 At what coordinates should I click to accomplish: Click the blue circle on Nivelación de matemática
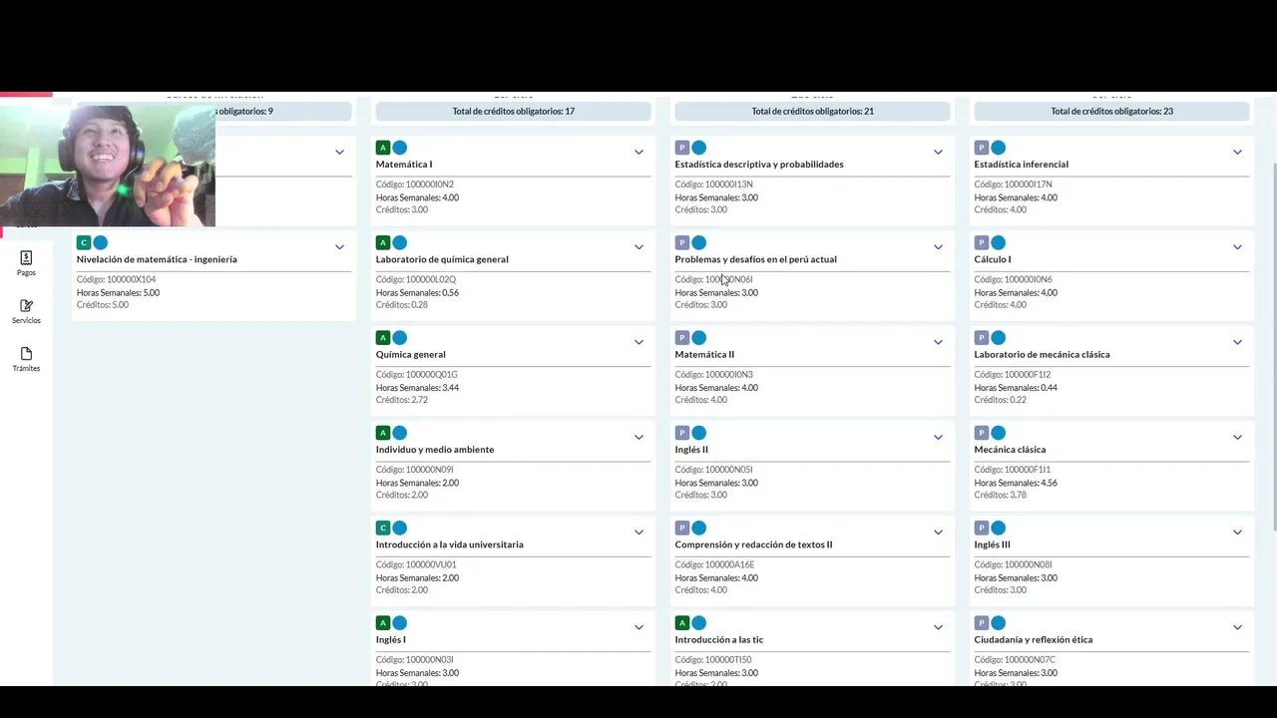click(x=100, y=242)
